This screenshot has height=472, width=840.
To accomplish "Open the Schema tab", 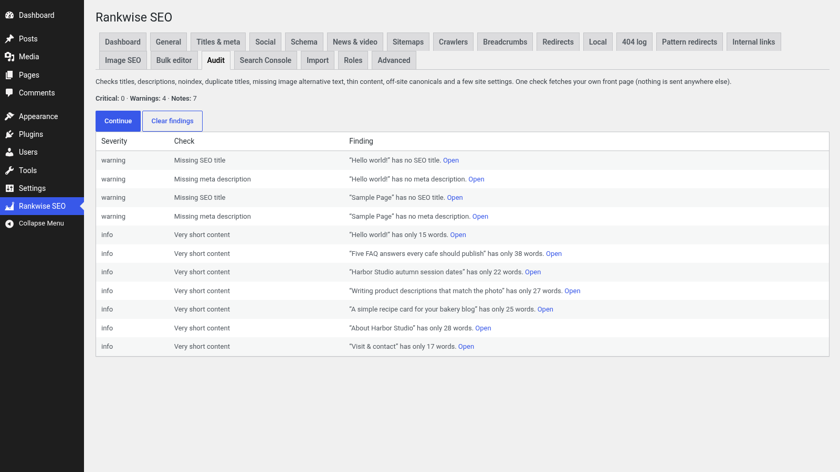I will [304, 42].
